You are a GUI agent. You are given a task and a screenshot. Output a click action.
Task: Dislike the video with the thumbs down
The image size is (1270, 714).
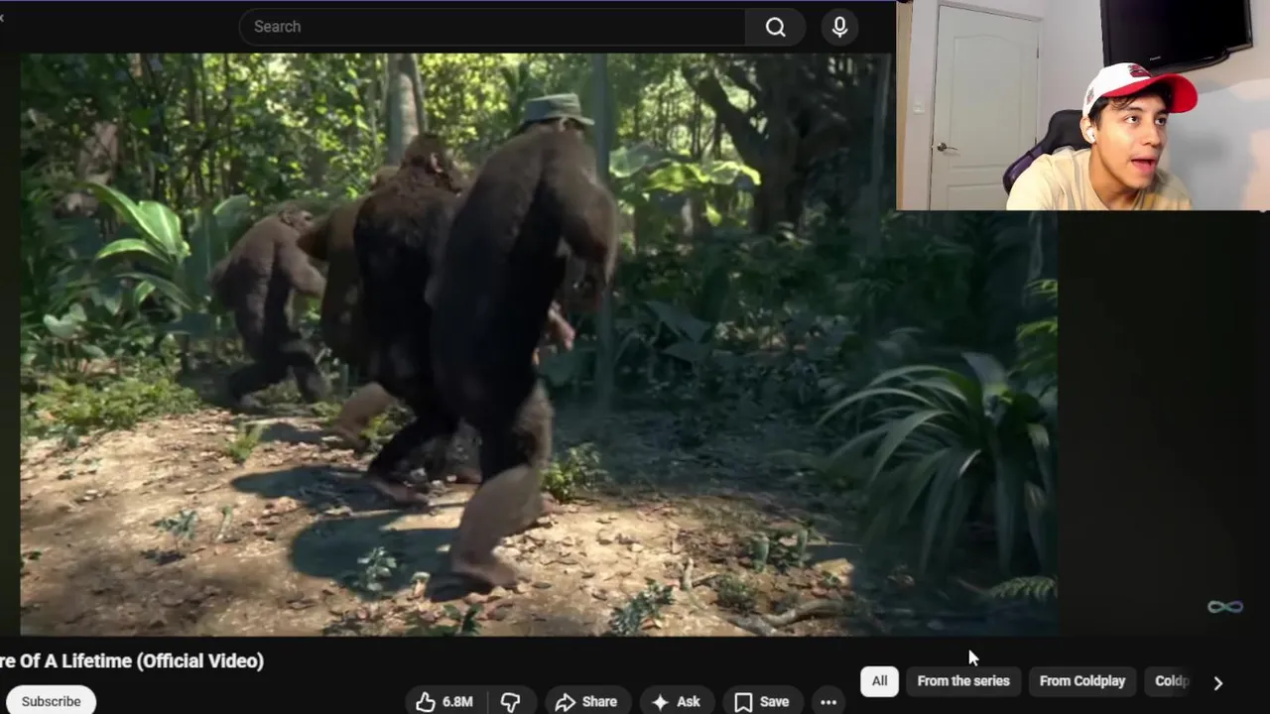[511, 701]
